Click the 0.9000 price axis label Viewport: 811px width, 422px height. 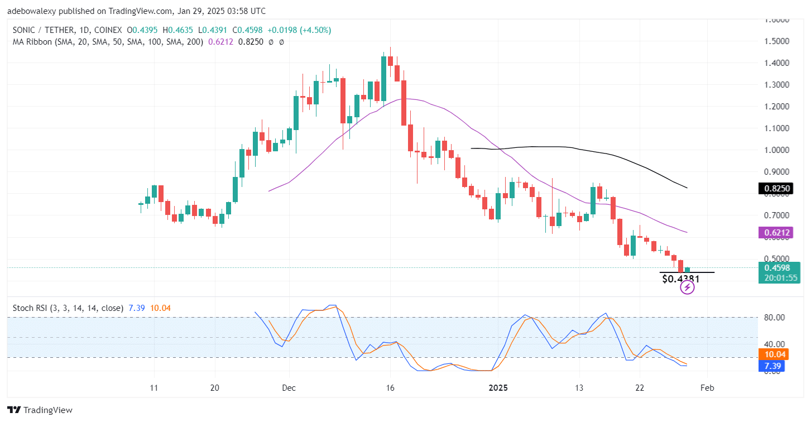(776, 171)
